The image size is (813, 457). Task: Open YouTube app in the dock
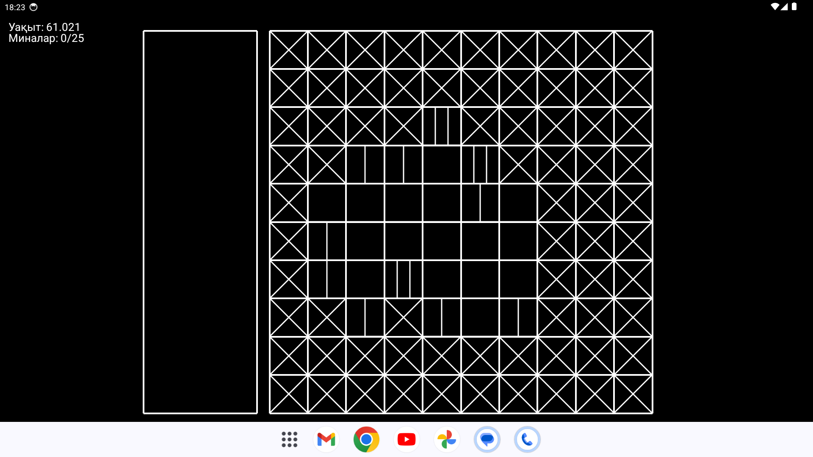[x=406, y=440]
